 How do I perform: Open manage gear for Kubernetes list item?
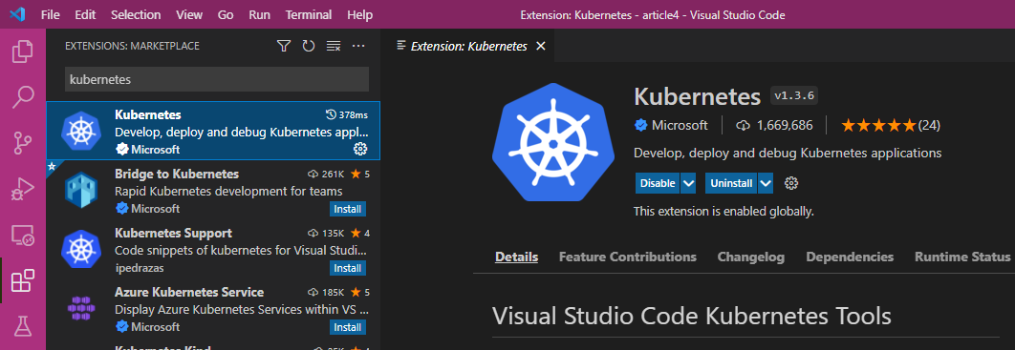[360, 149]
